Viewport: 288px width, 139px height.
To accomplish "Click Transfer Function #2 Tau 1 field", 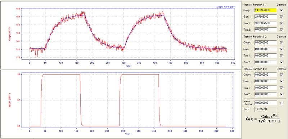I will 265,55.
